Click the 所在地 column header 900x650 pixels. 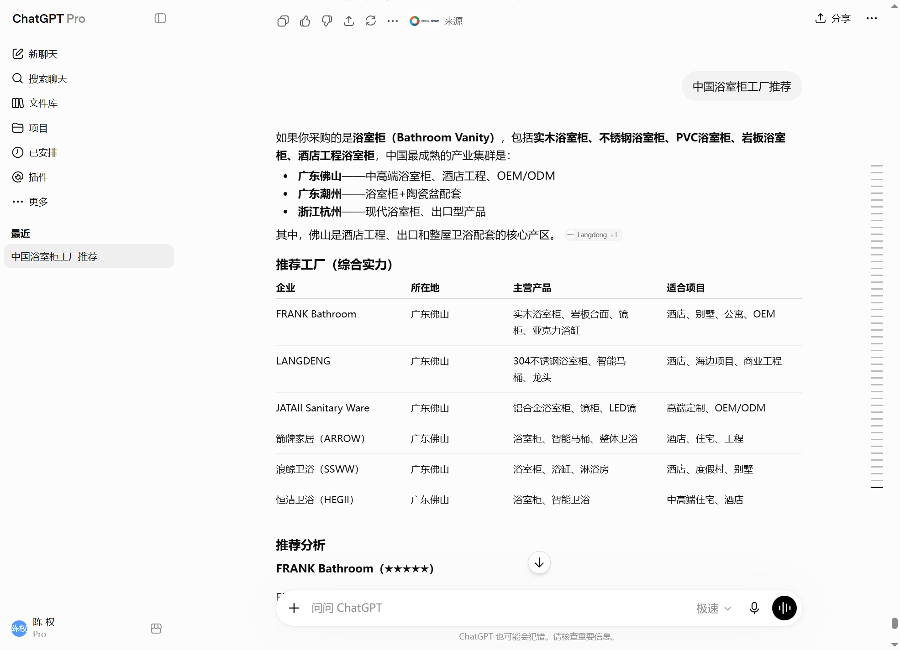(x=425, y=288)
